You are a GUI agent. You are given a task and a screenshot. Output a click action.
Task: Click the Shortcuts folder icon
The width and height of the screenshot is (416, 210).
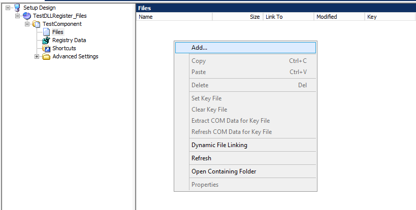click(x=46, y=49)
